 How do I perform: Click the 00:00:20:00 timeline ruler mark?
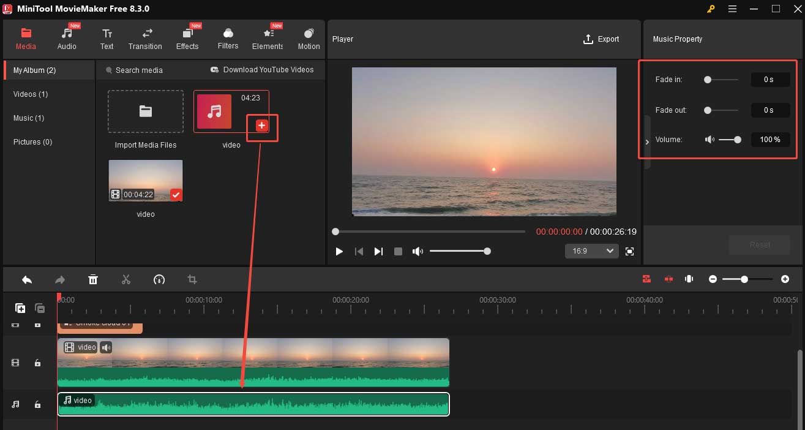[x=351, y=300]
